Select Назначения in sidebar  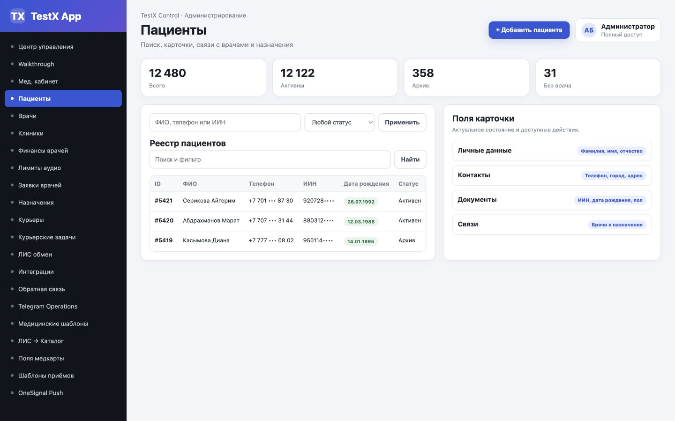click(x=63, y=203)
